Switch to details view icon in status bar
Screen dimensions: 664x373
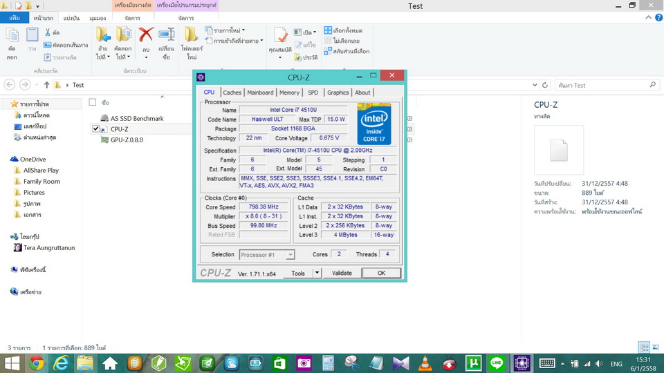pyautogui.click(x=644, y=347)
